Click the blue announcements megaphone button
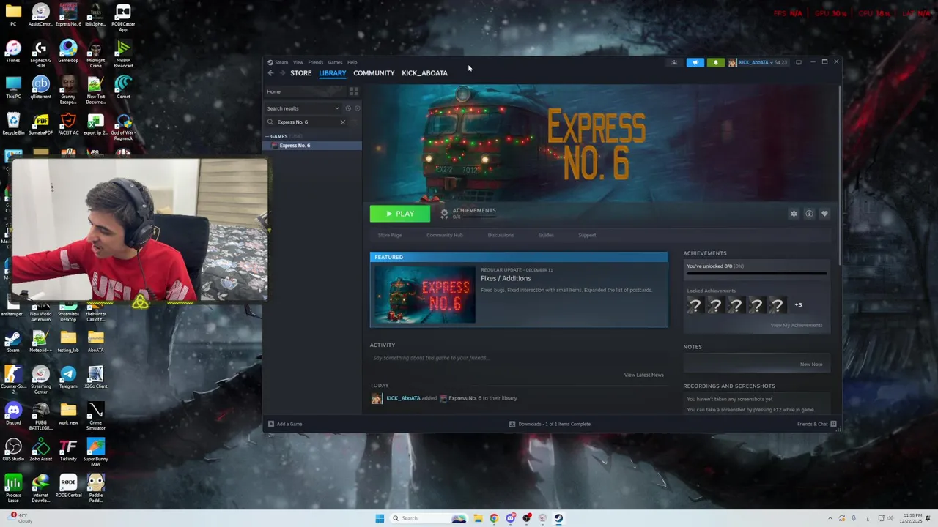 click(695, 62)
